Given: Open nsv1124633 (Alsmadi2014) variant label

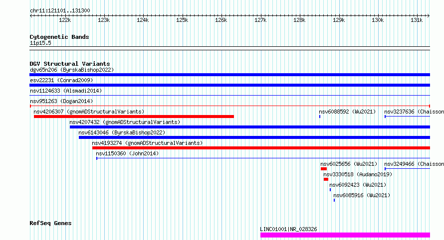Looking at the screenshot, I should (66, 91).
